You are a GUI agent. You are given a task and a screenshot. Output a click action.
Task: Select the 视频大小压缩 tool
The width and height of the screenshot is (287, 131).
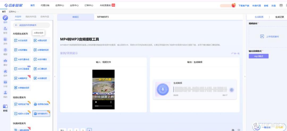22,114
